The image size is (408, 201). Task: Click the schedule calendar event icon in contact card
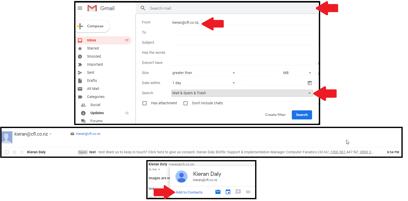pos(228,192)
